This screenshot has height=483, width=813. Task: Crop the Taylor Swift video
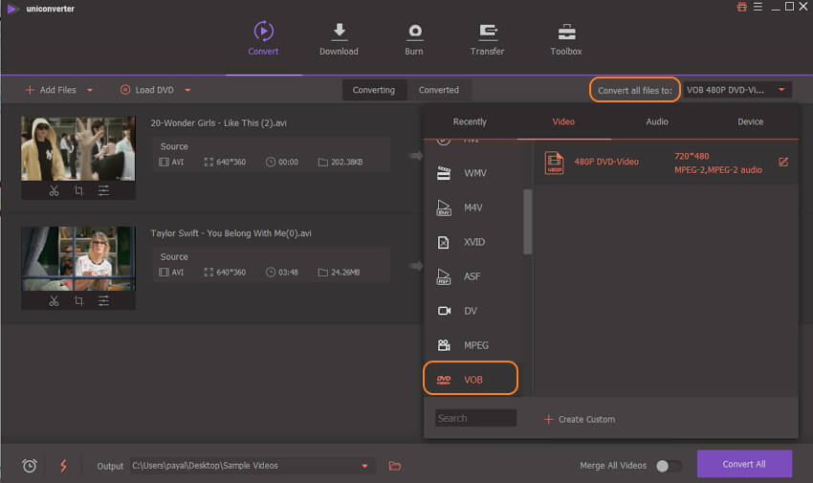[x=78, y=300]
